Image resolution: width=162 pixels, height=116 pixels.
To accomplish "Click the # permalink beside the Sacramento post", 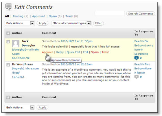I will pyautogui.click(x=141, y=58).
